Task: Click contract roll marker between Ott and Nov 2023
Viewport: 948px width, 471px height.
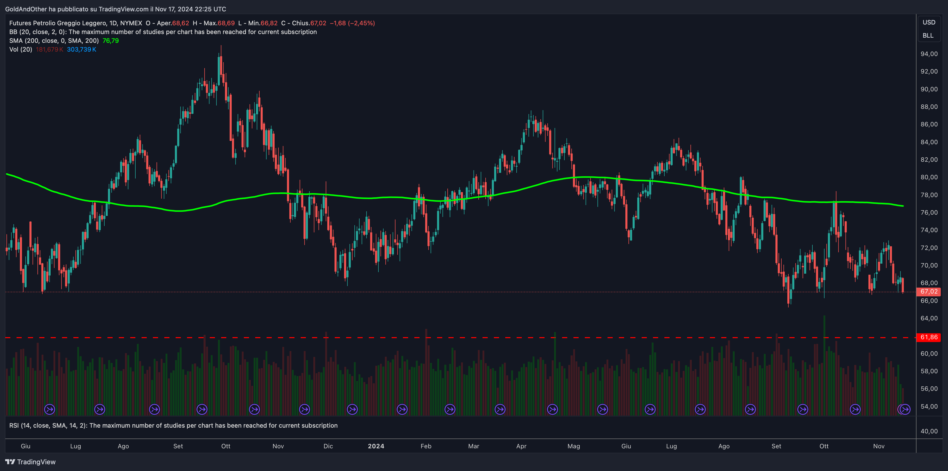Action: 254,409
